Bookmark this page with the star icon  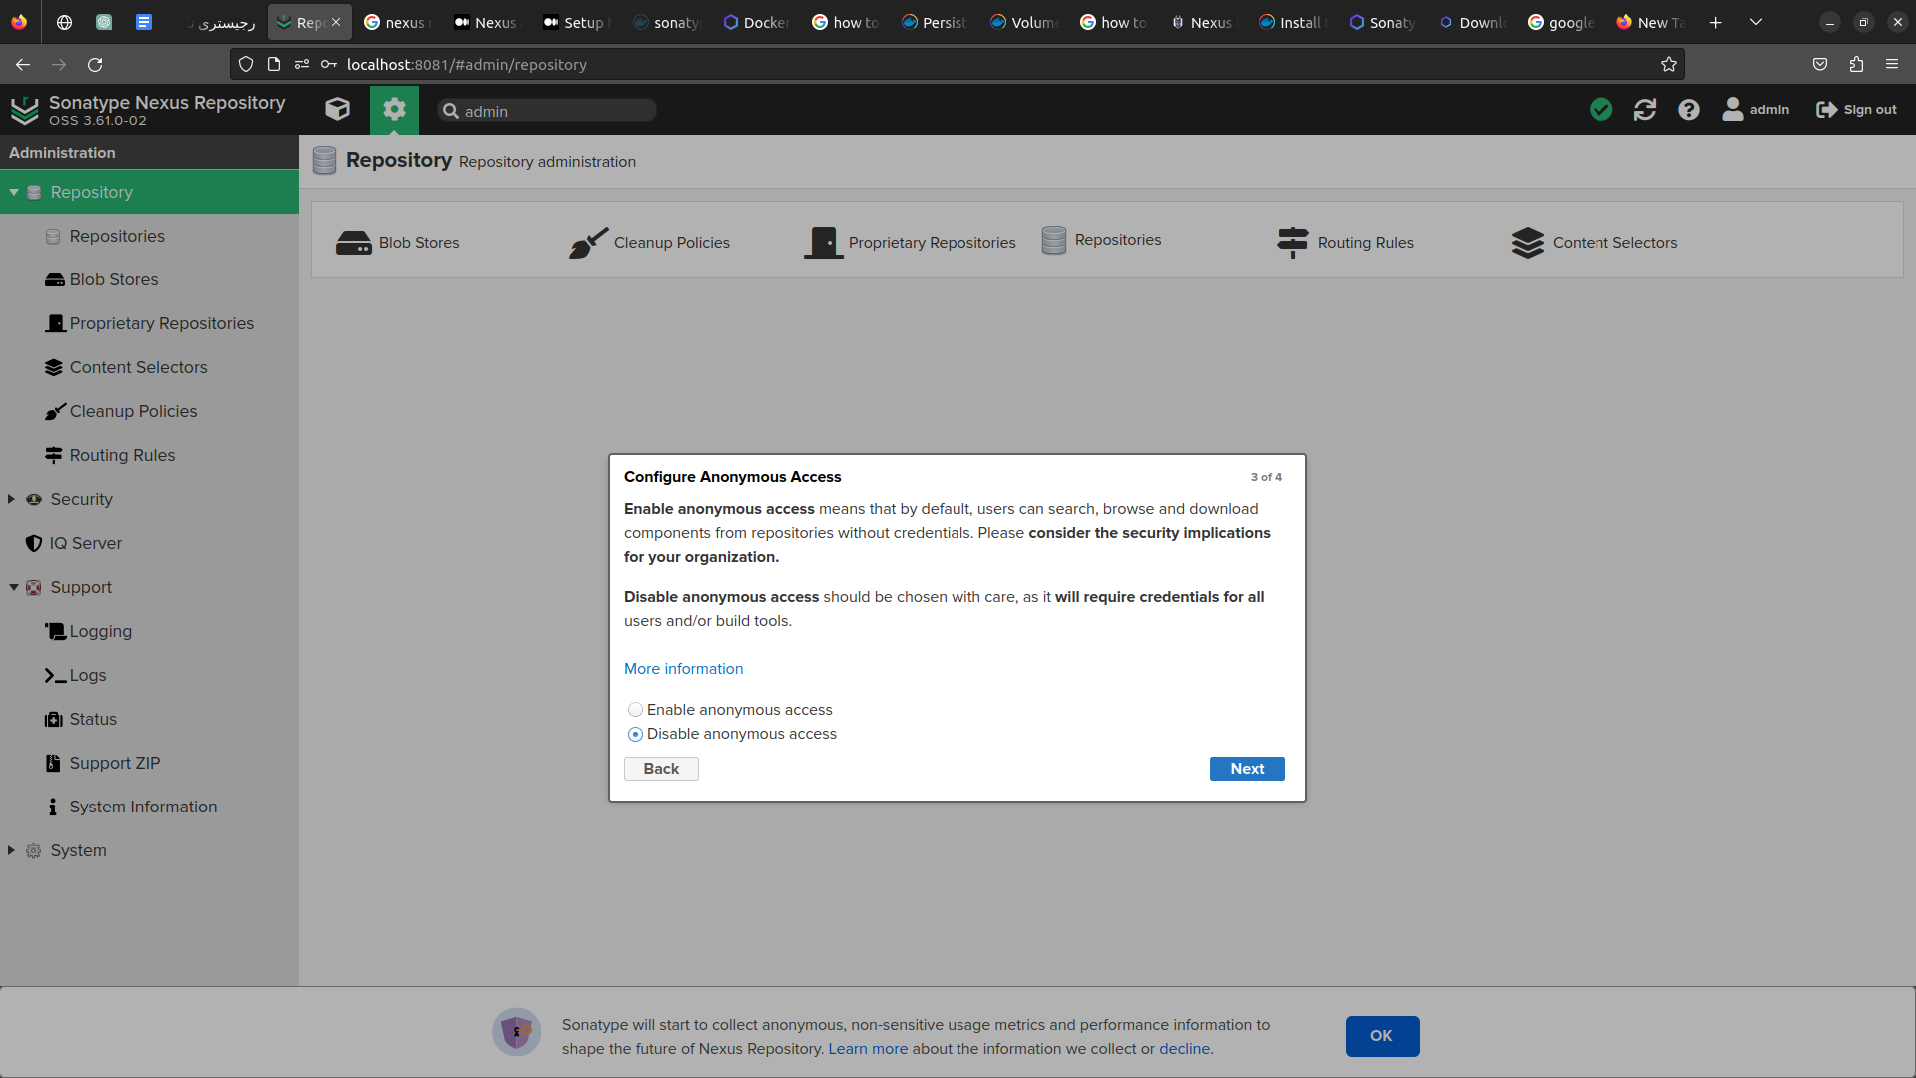[x=1669, y=65]
